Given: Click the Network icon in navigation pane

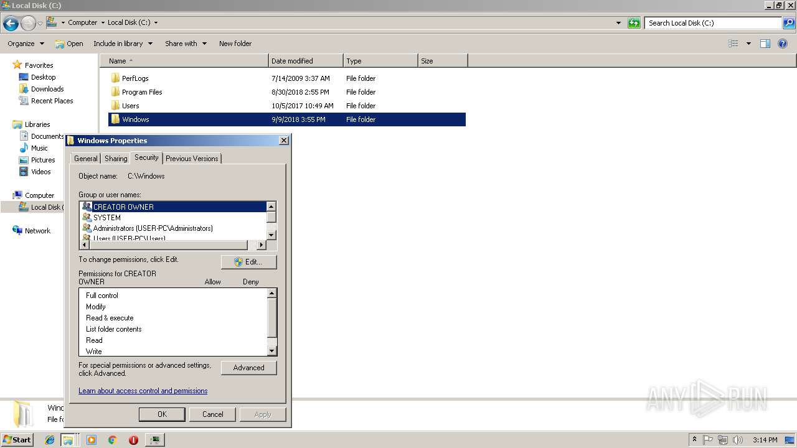Looking at the screenshot, I should (x=17, y=231).
